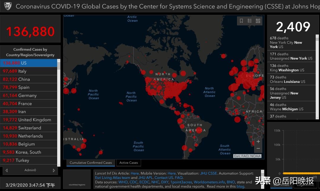320x191 pixels.
Task: Open the basemap gallery grid icon
Action: pos(258,21)
